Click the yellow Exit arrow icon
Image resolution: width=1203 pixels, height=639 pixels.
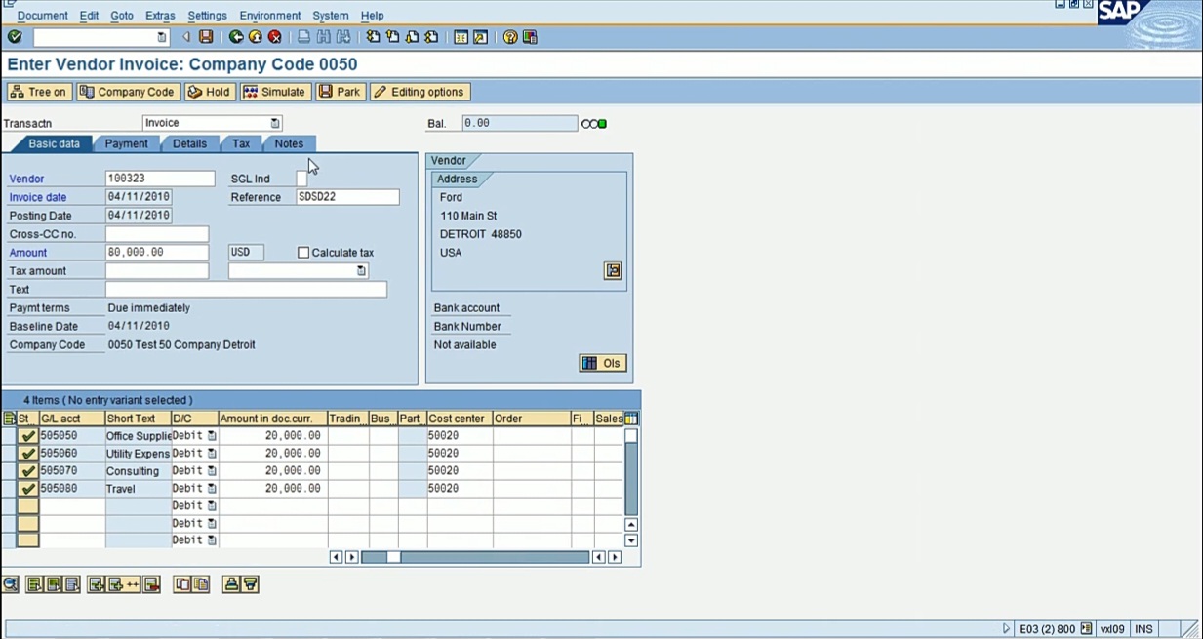point(256,37)
